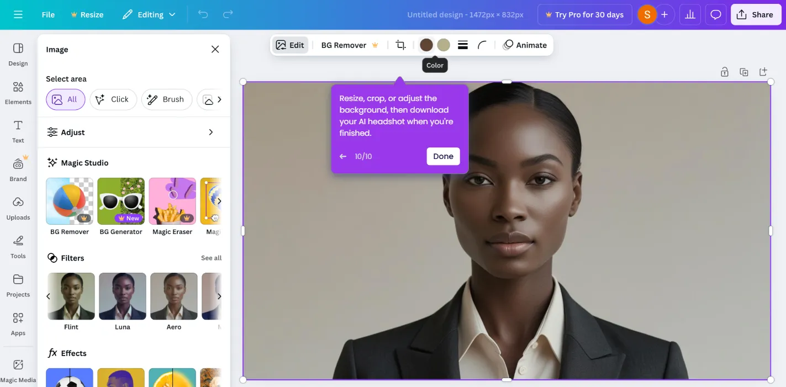This screenshot has height=387, width=786.
Task: Click the headshot image on canvas
Action: (507, 231)
